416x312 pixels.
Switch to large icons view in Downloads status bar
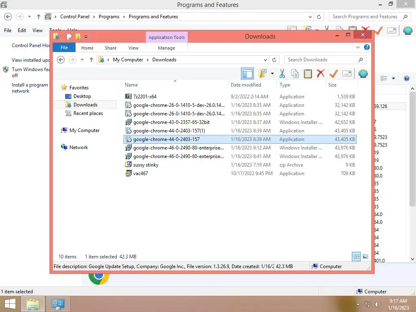click(x=365, y=256)
